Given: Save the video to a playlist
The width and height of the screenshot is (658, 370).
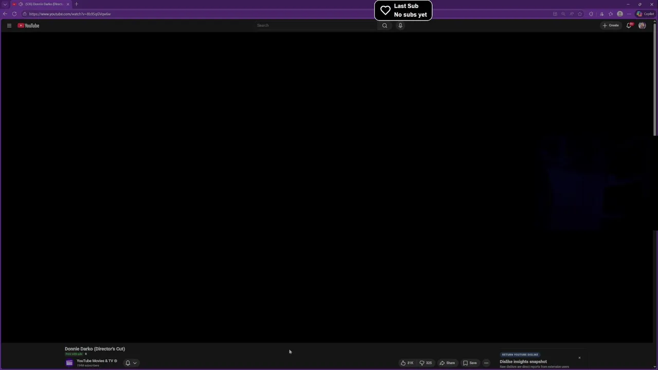Looking at the screenshot, I should 470,363.
